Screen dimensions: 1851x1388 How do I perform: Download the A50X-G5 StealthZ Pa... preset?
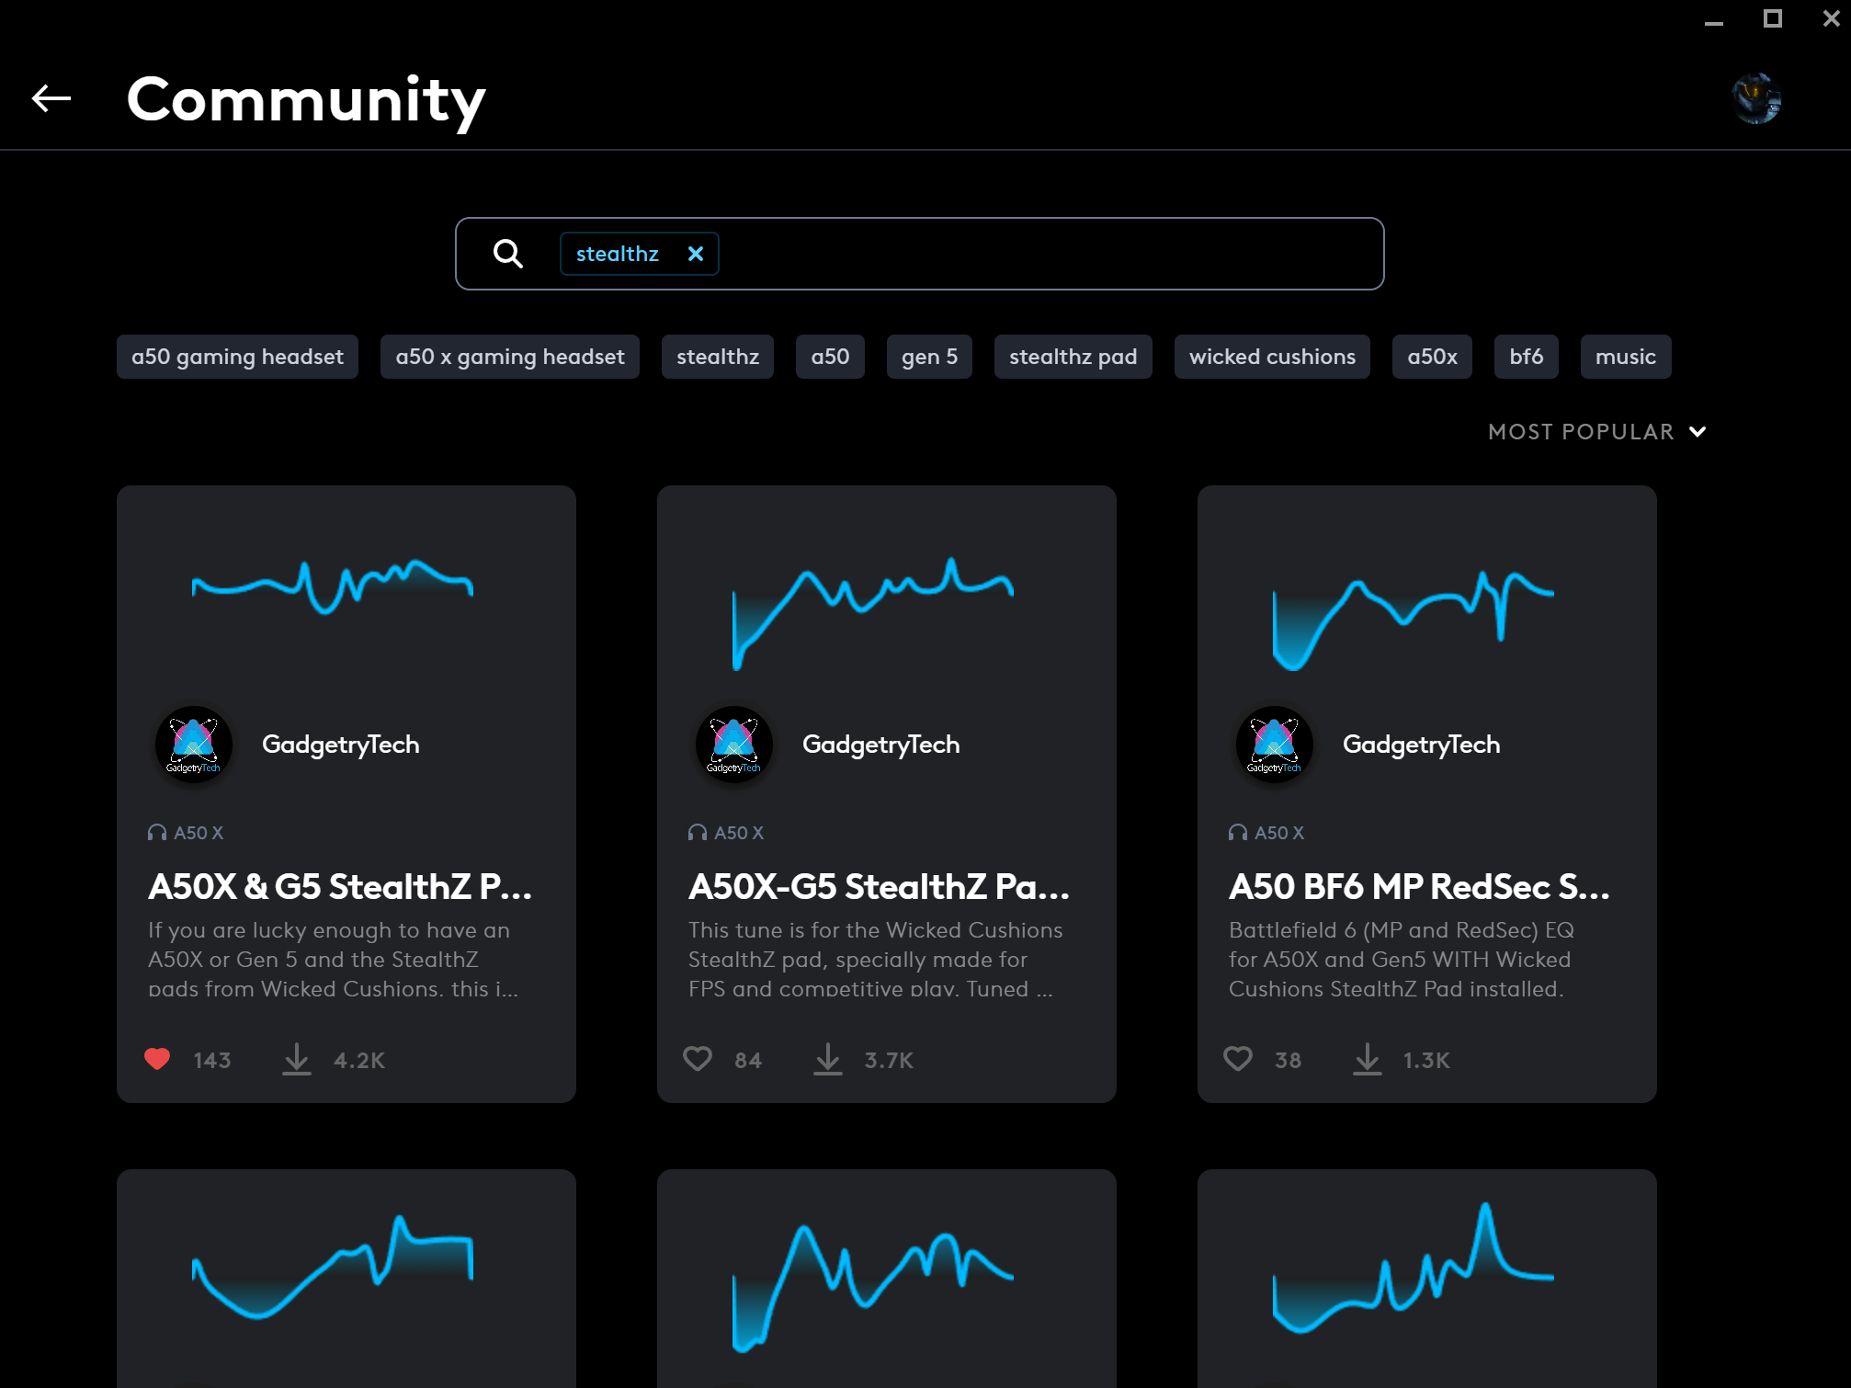[827, 1059]
